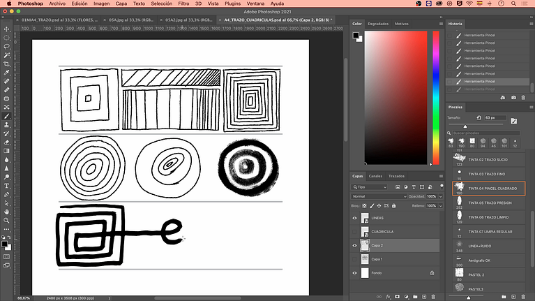
Task: Click the brush Tamaño size slider
Action: 475,126
